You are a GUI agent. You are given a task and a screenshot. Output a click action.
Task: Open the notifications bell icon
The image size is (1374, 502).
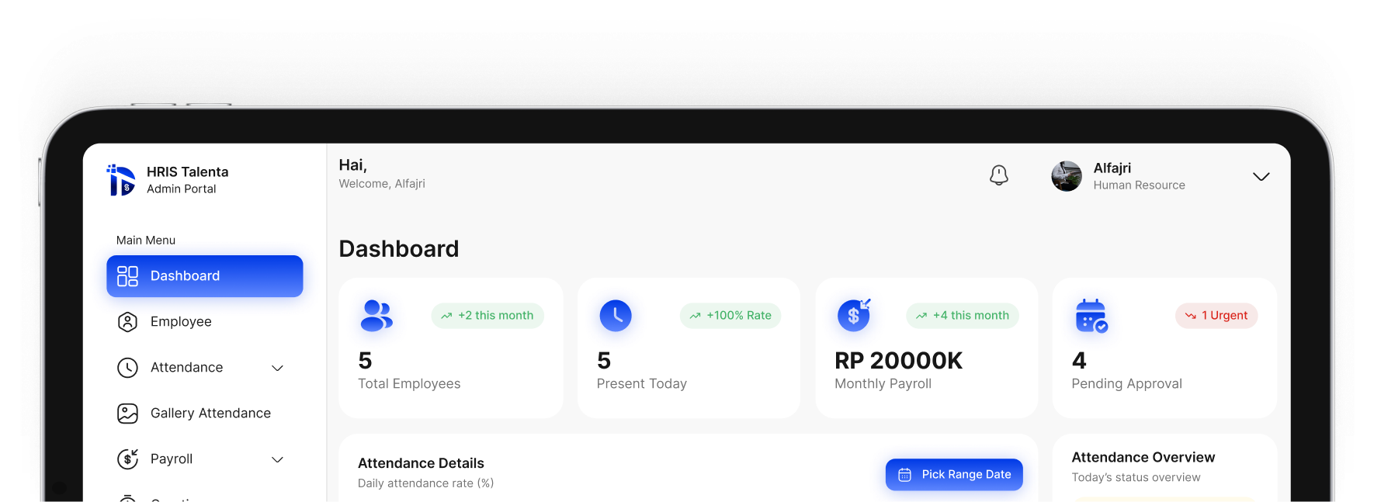[x=999, y=175]
